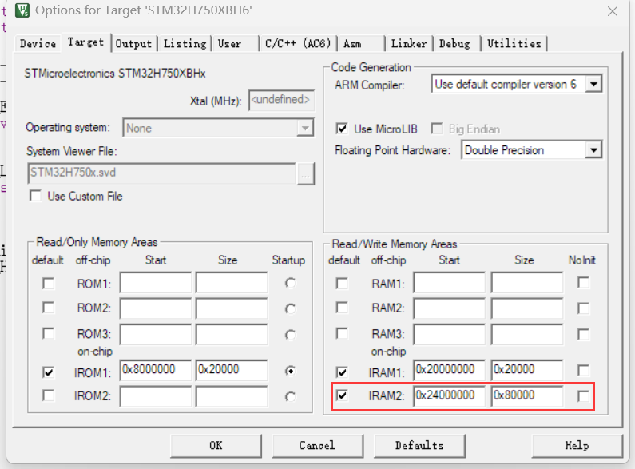Select the Utilities tab
The width and height of the screenshot is (635, 469).
pos(514,43)
